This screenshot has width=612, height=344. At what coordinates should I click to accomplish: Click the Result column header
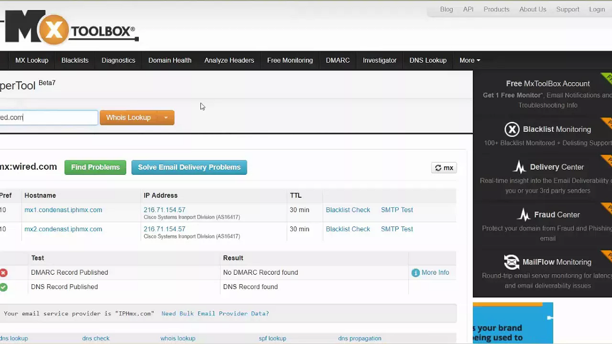pyautogui.click(x=233, y=258)
